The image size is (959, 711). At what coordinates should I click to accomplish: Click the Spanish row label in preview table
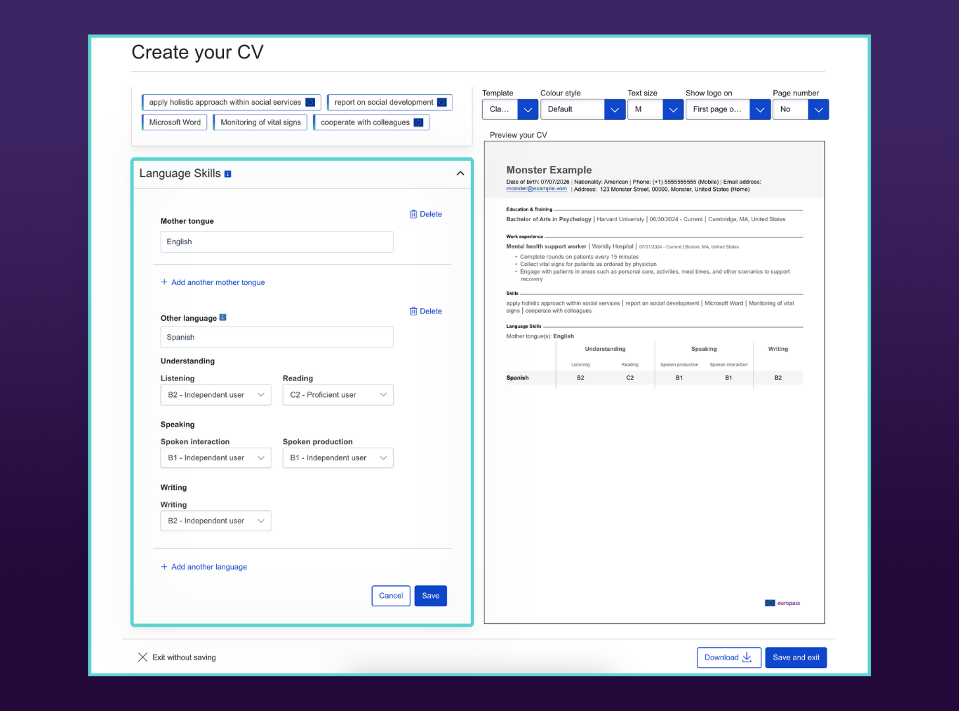point(518,378)
